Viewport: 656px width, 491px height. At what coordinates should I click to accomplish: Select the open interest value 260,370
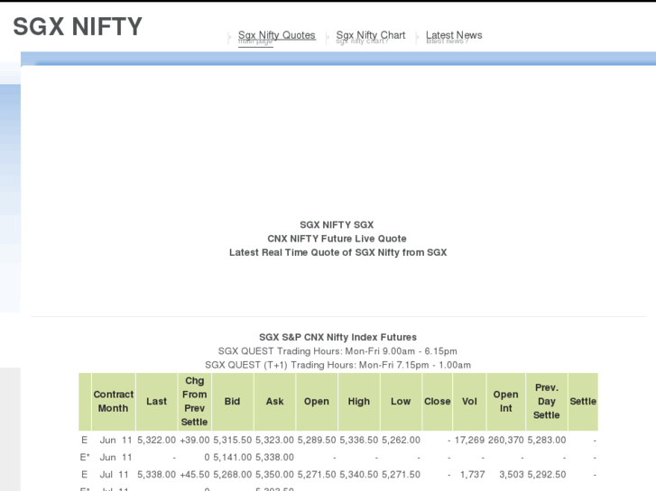point(506,440)
